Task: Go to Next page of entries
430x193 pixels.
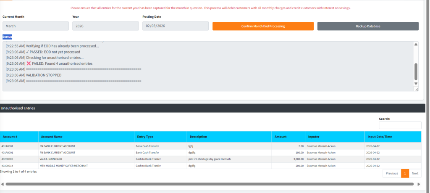Action: 415,173
